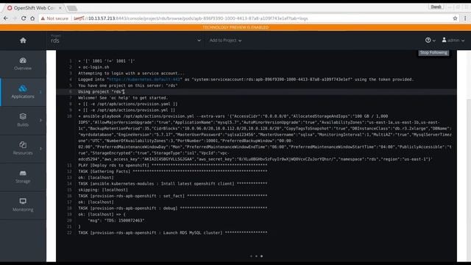471x265 pixels.
Task: Click the oc-login.sh log line
Action: point(93,67)
